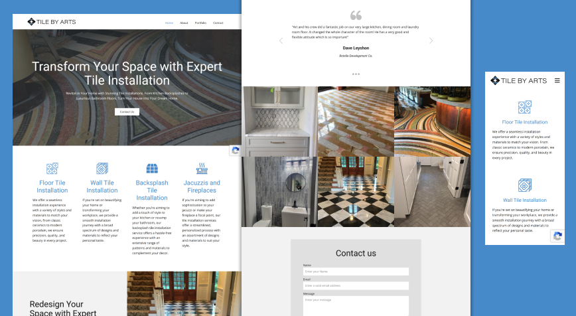Click the Backsplash Tile Installation grid icon
This screenshot has height=316, width=576.
152,169
